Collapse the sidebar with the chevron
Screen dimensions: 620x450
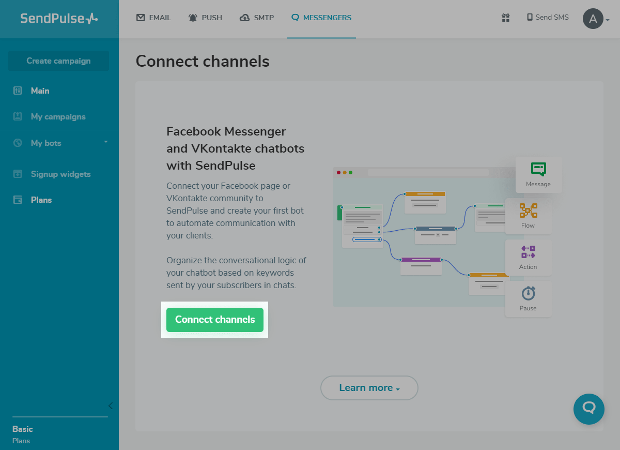point(110,406)
